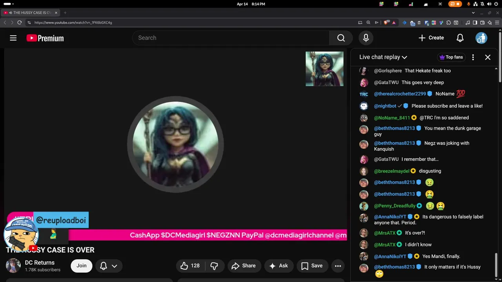Click the Share button
This screenshot has width=502, height=282.
tap(244, 266)
